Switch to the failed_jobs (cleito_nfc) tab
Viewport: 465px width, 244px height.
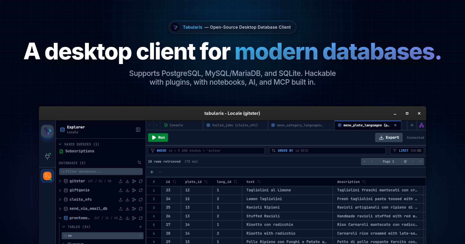(x=235, y=125)
